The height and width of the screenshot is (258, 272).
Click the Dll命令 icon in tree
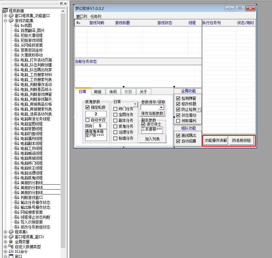pos(11,252)
